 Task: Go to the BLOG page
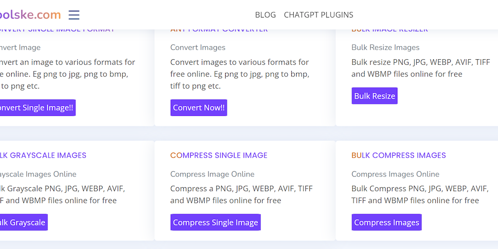click(265, 15)
